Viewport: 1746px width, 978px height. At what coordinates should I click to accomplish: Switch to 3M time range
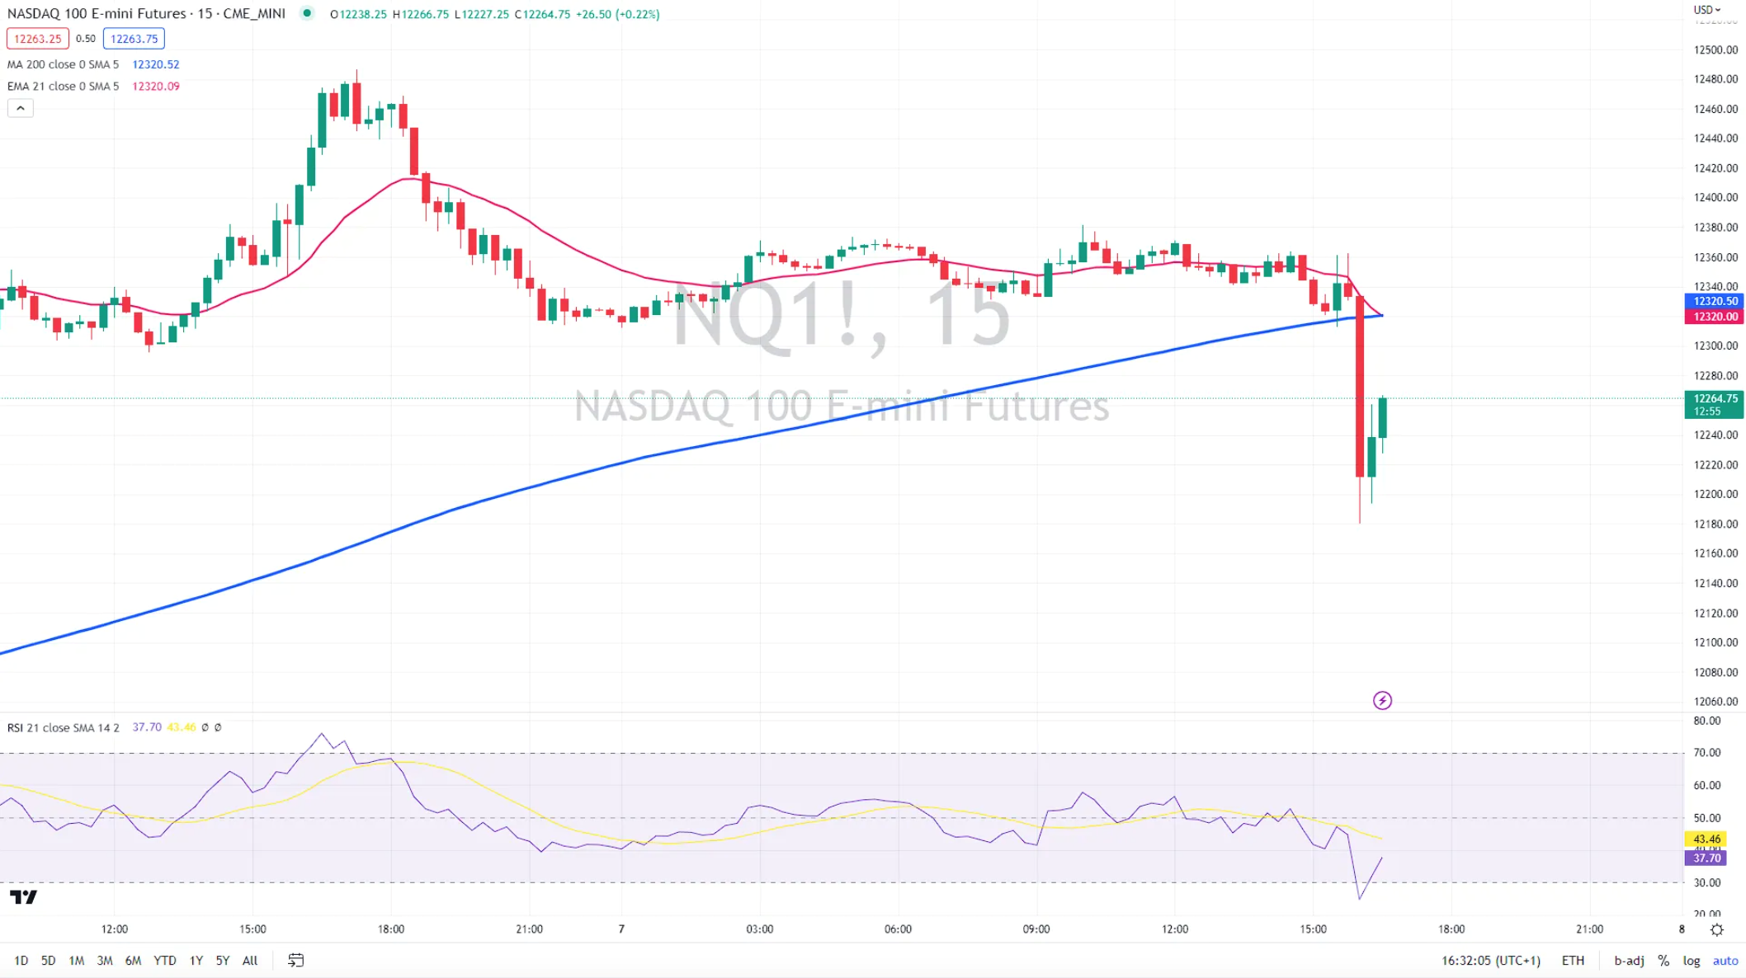[x=105, y=961]
